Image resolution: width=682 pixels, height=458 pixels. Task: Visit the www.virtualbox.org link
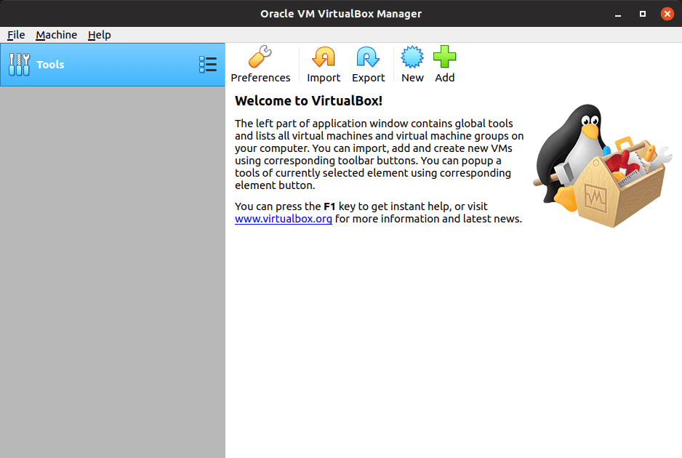pyautogui.click(x=283, y=219)
